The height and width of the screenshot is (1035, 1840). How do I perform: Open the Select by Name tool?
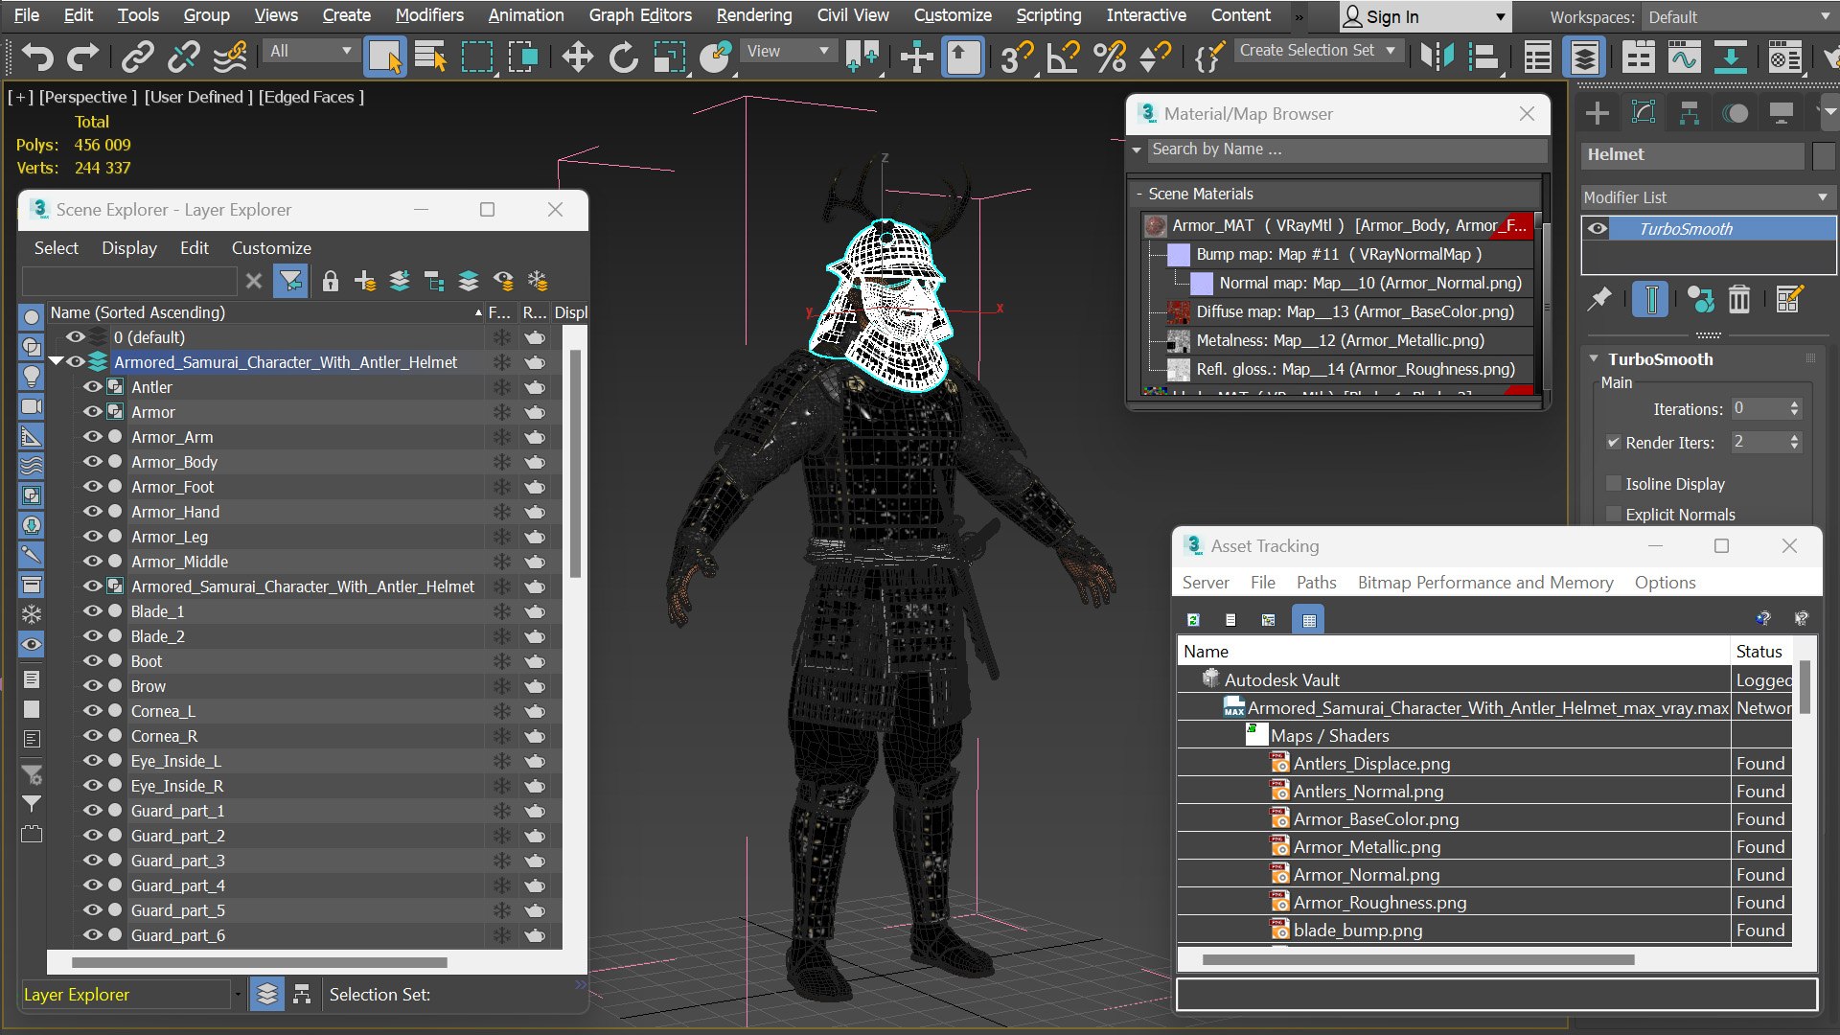(x=431, y=57)
